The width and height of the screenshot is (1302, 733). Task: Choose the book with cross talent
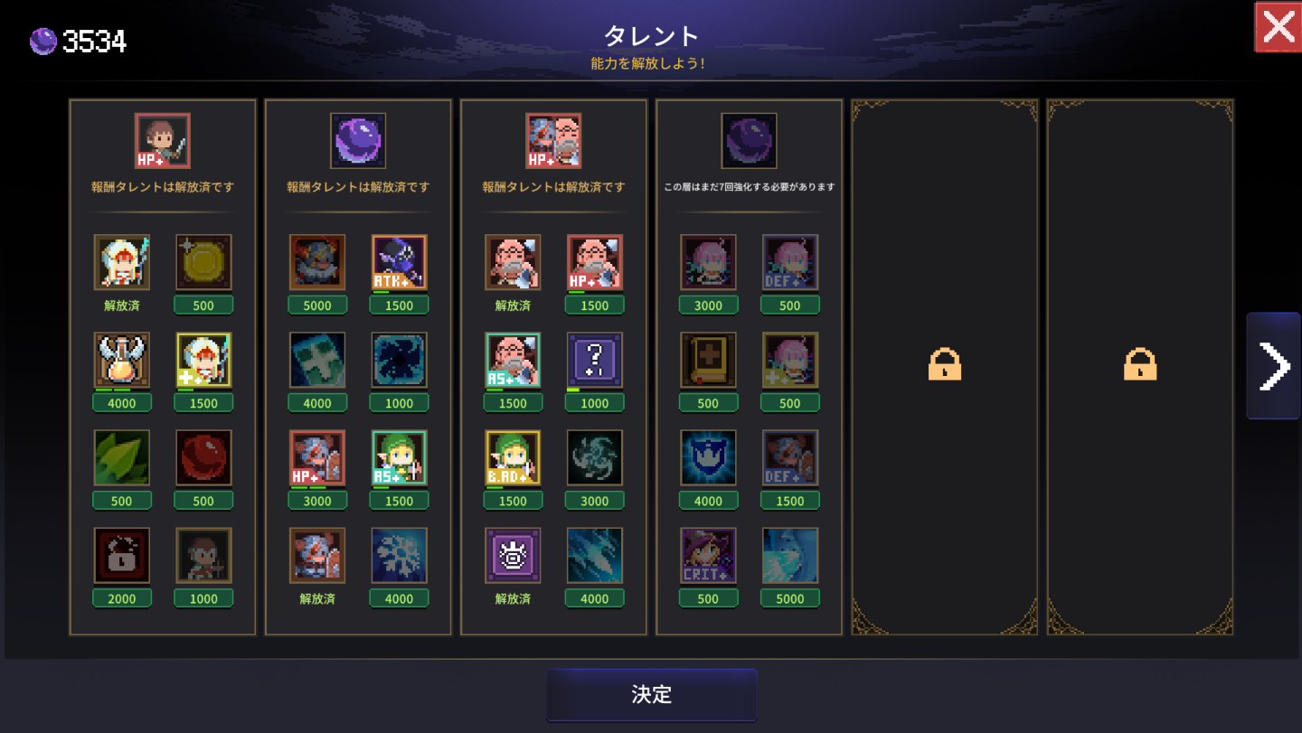tap(708, 360)
